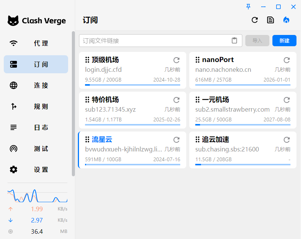Open the runtime config document icon
Image resolution: width=301 pixels, height=239 pixels.
[x=270, y=20]
